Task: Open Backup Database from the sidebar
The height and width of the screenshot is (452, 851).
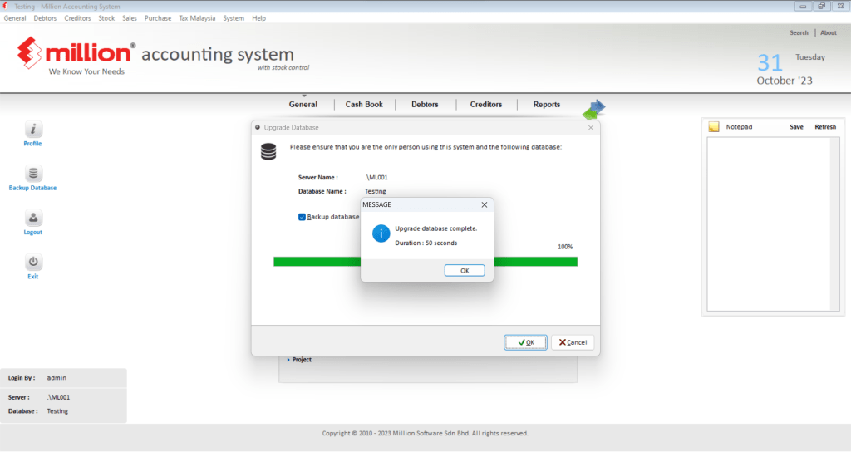Action: pos(32,174)
